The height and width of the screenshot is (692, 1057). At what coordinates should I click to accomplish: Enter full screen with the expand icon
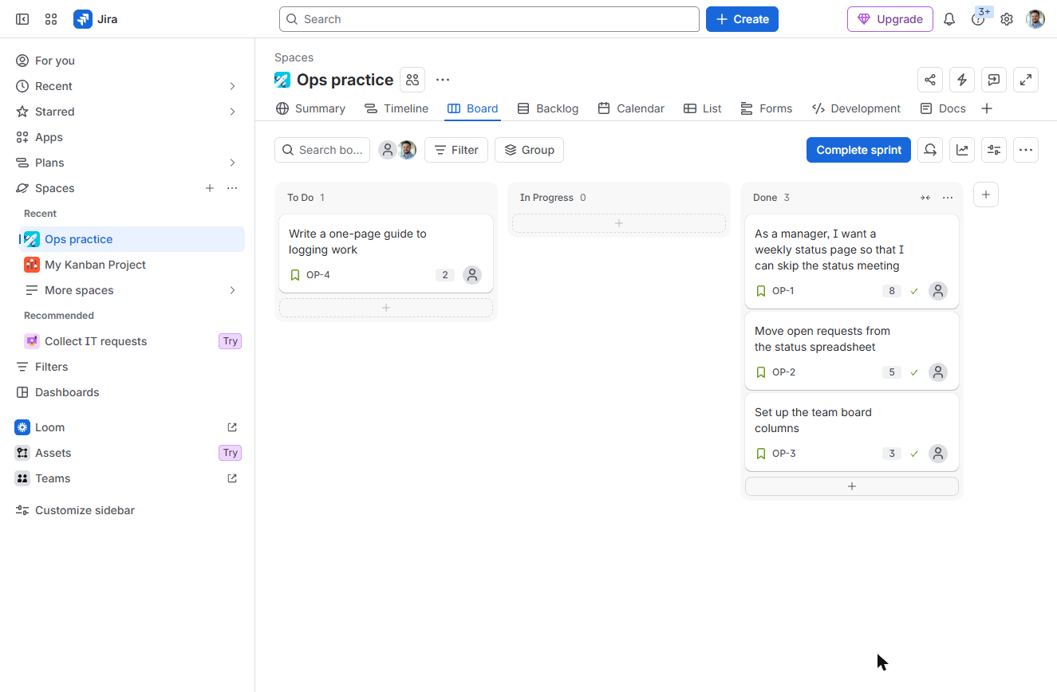[1026, 80]
